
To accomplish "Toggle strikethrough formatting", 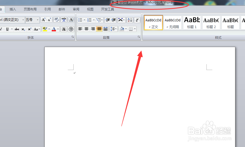I will [17, 29].
